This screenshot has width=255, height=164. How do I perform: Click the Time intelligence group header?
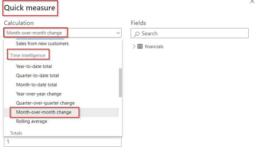(x=28, y=55)
